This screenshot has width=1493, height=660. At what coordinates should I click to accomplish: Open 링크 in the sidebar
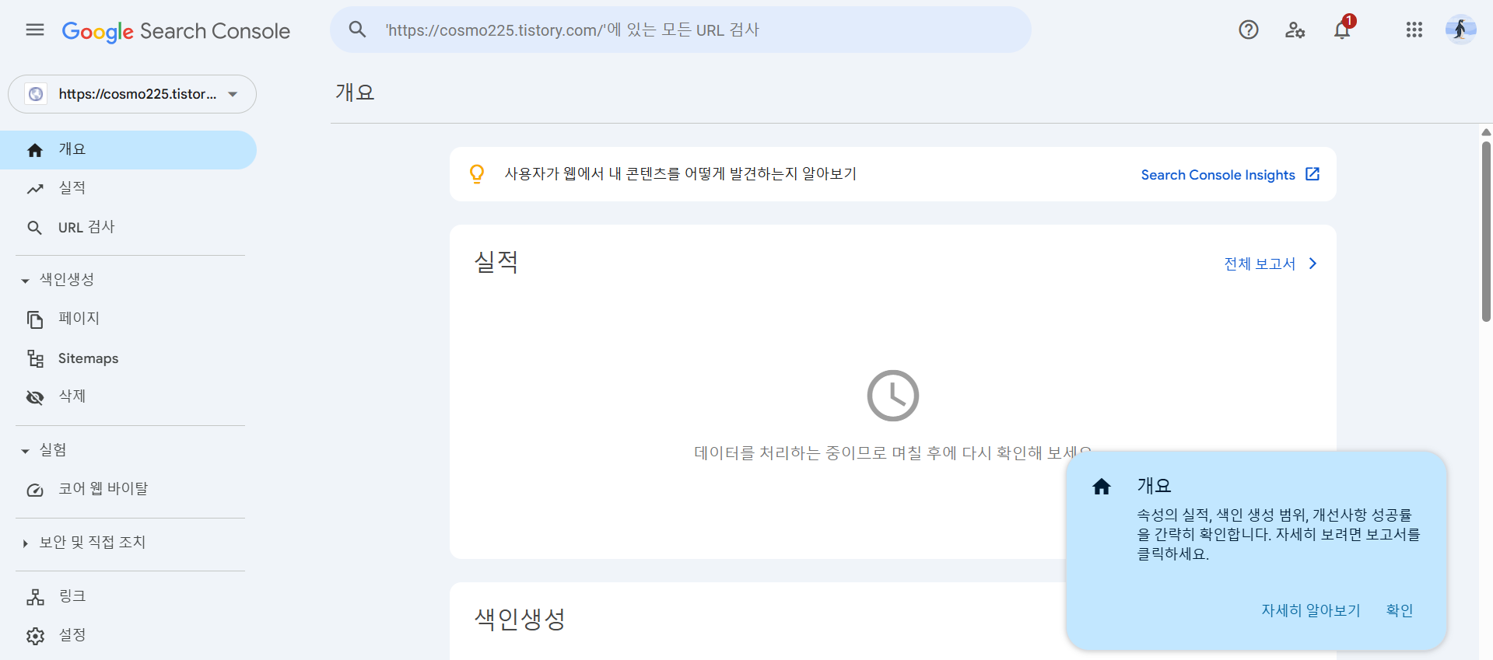tap(128, 597)
